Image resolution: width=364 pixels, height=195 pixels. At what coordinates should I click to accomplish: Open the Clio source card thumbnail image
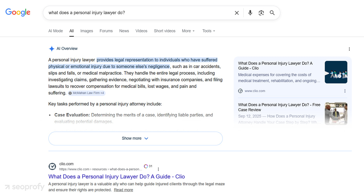click(336, 72)
